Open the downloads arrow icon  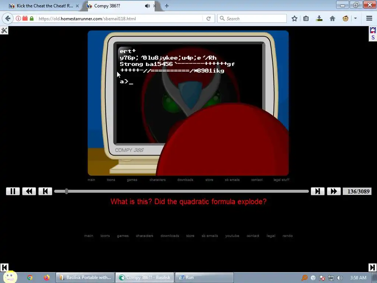(319, 18)
